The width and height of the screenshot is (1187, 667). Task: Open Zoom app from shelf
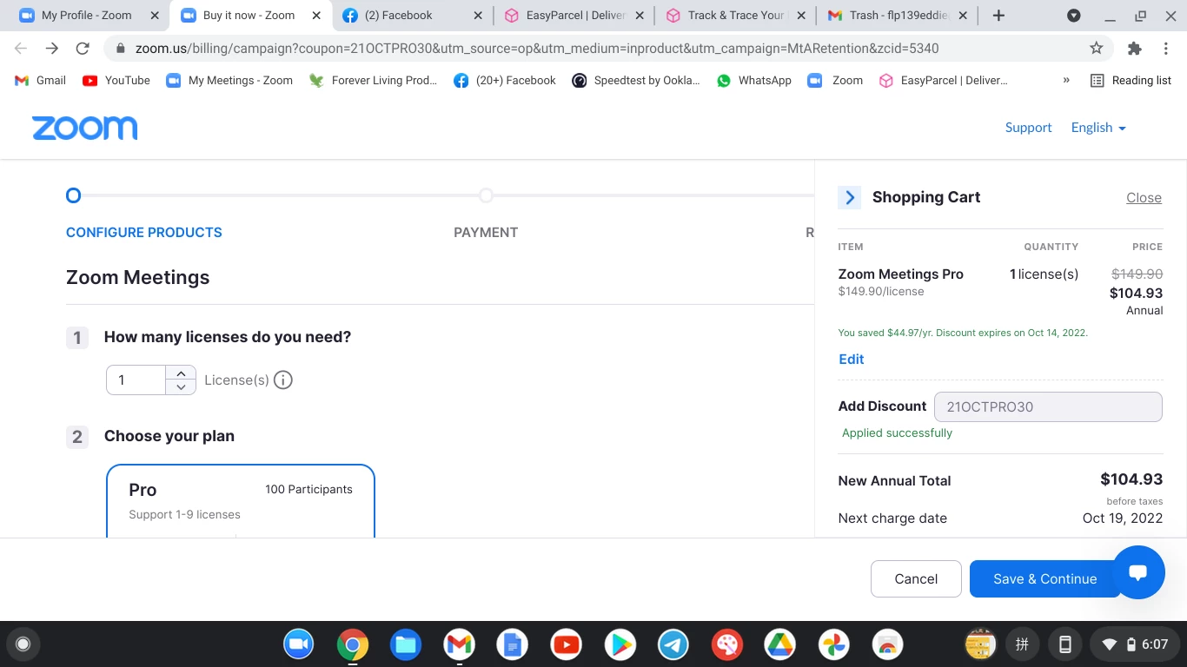click(299, 644)
